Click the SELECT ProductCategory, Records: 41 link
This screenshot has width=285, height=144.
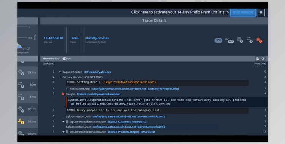coord(131,132)
